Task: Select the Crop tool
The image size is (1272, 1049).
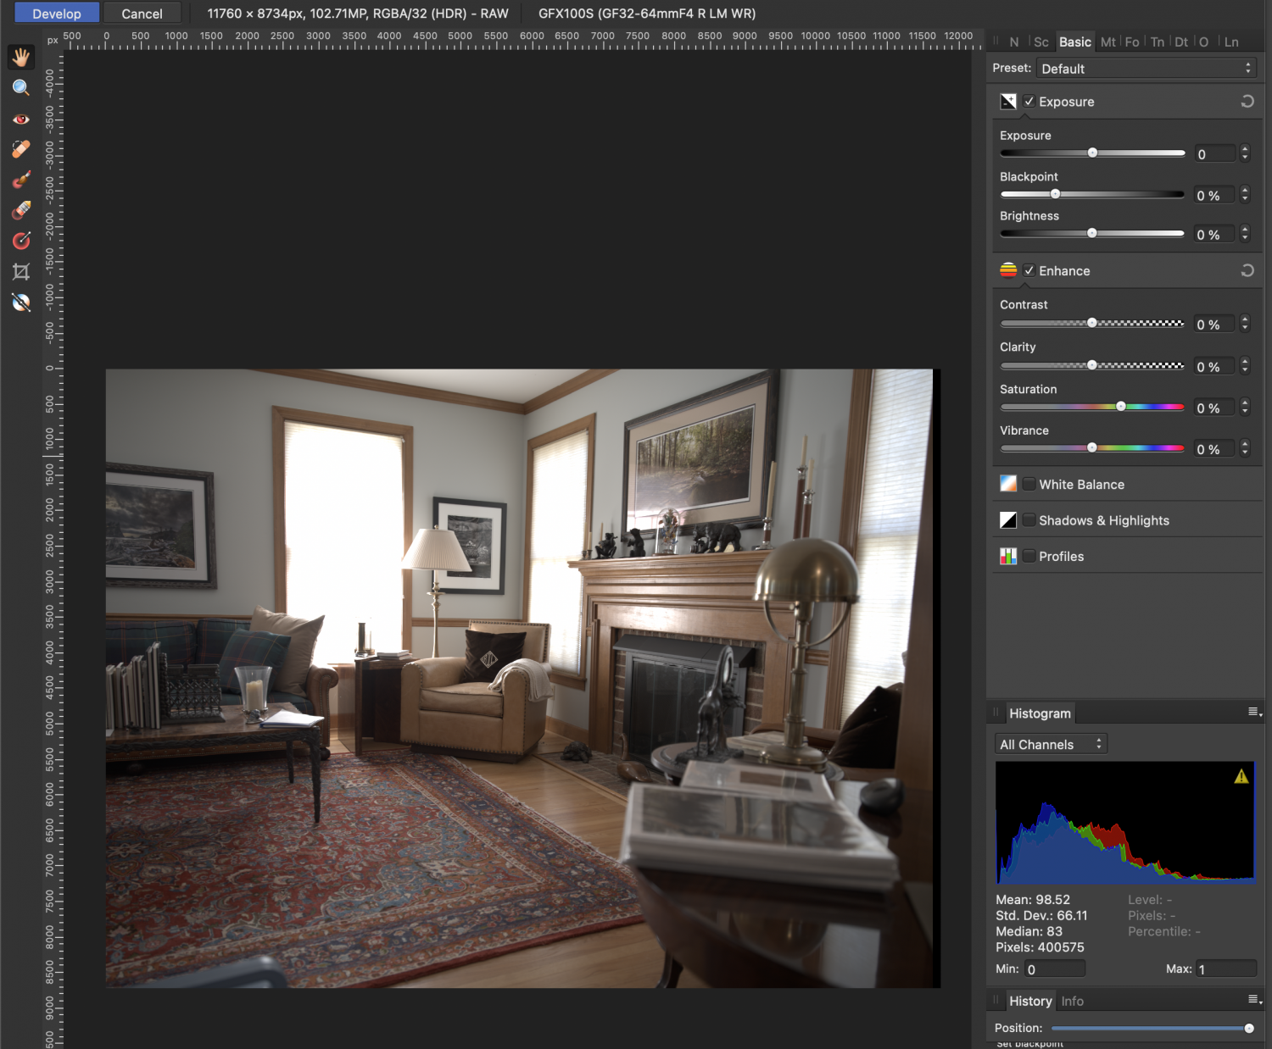Action: click(x=21, y=272)
